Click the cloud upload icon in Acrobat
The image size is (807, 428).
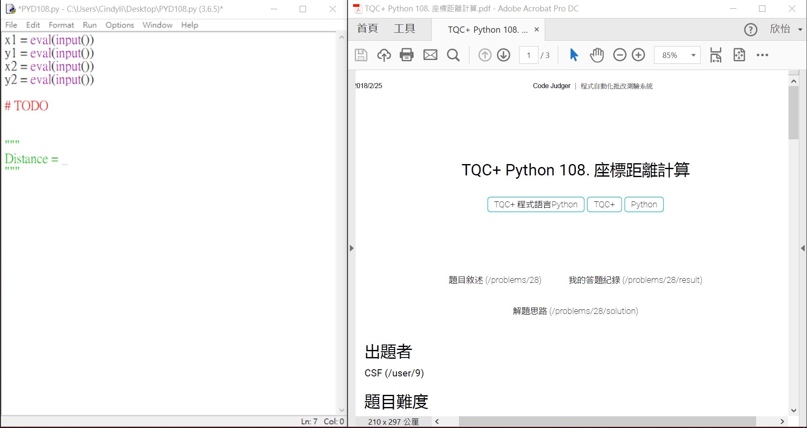pos(384,55)
